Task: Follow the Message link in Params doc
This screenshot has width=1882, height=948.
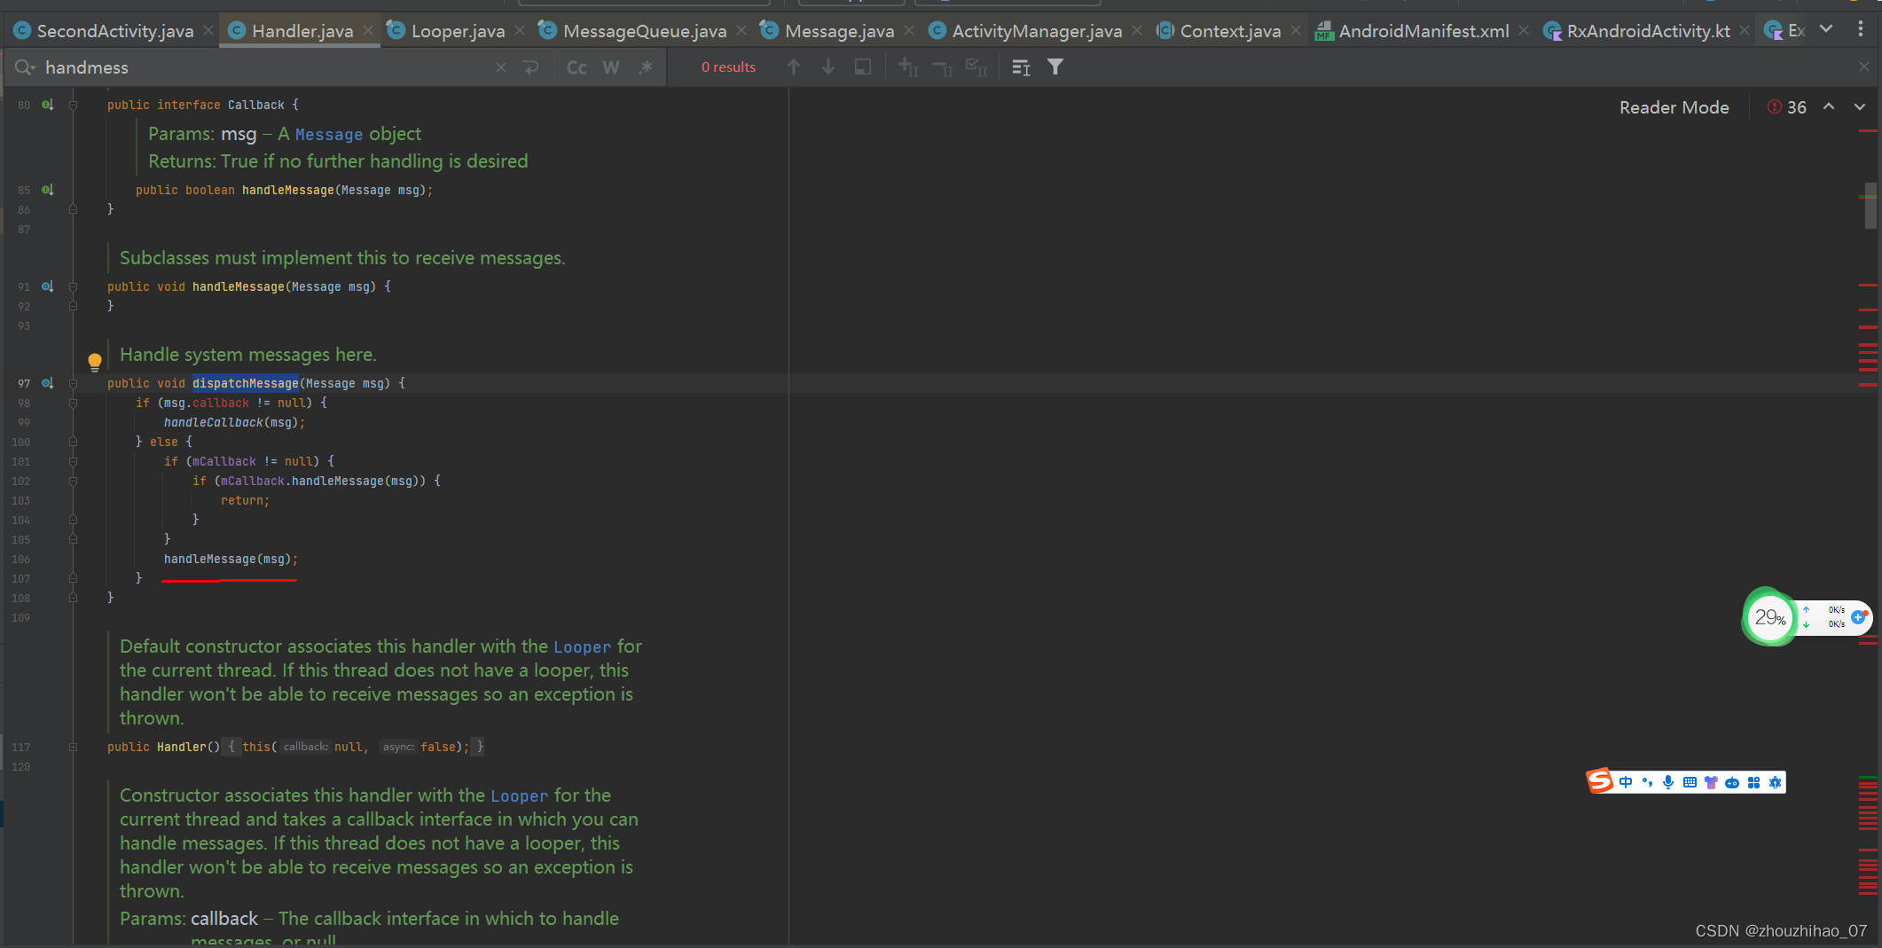Action: click(328, 135)
